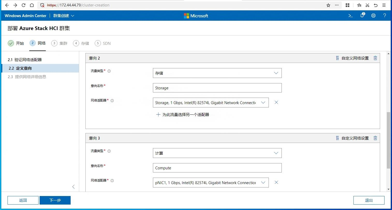Remove the pNIC1 adapter with X icon
This screenshot has height=210, width=392.
[x=276, y=182]
